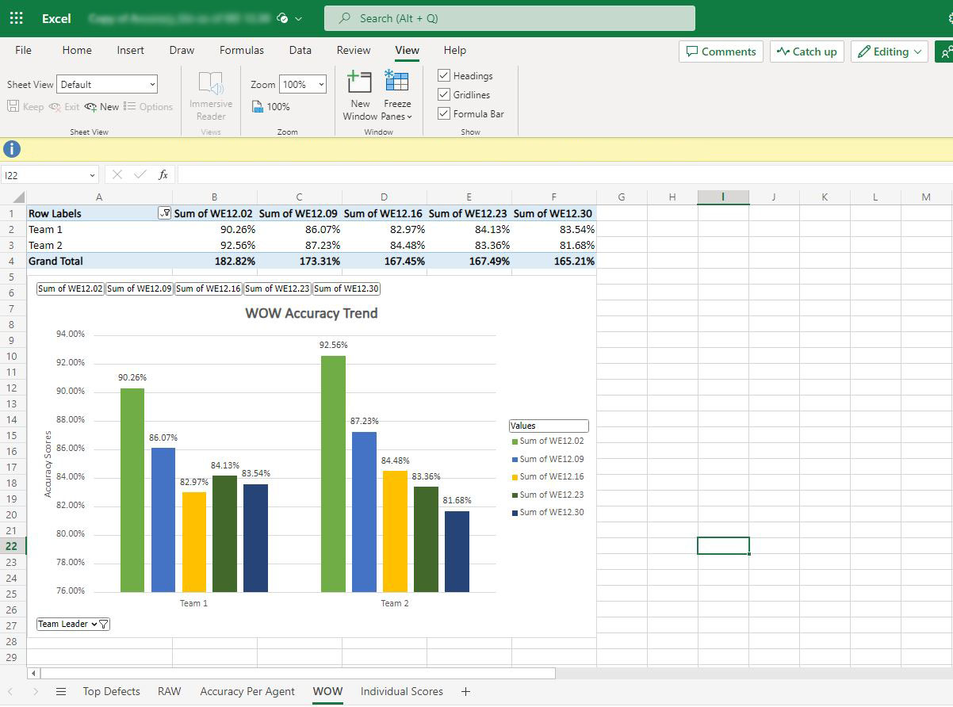Open the Formulas ribbon tab

242,50
